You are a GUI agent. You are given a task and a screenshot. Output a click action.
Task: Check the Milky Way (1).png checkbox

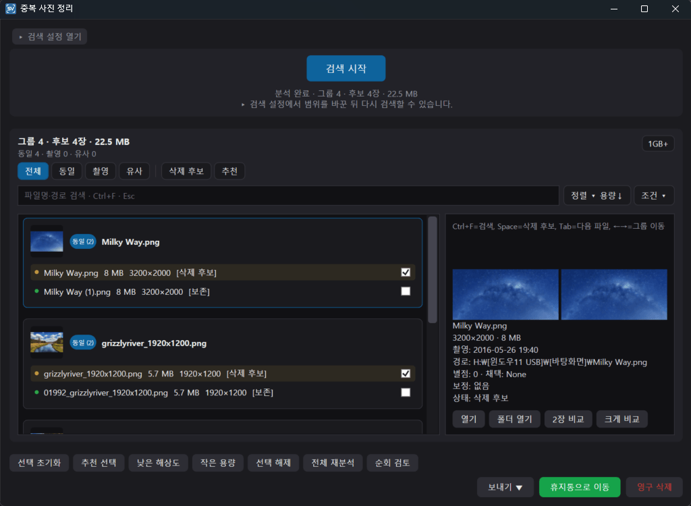pos(406,291)
